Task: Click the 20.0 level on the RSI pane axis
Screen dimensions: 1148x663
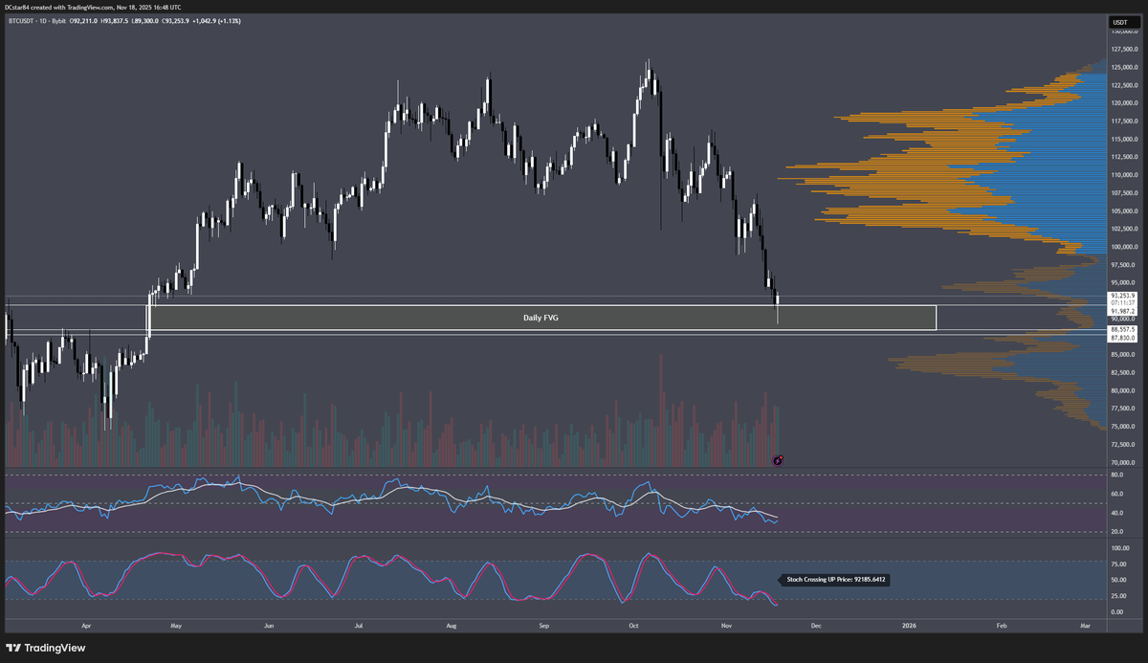Action: 1117,531
